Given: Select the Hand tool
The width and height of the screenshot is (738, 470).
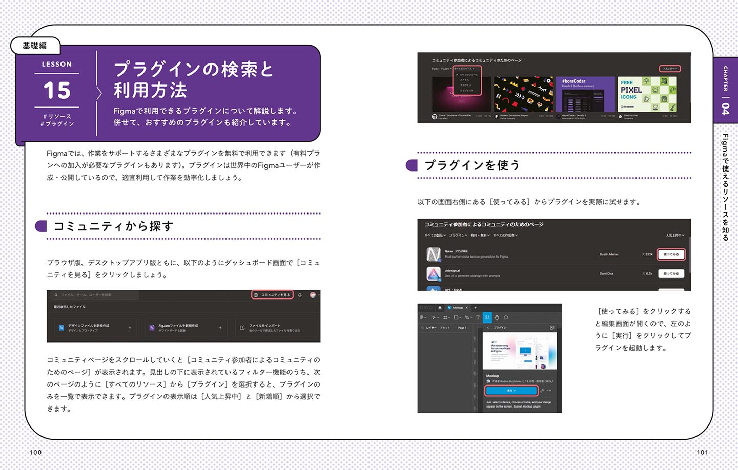Looking at the screenshot, I should tap(497, 317).
